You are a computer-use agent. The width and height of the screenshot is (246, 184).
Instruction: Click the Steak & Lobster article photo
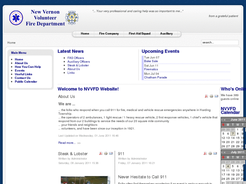click(86, 180)
